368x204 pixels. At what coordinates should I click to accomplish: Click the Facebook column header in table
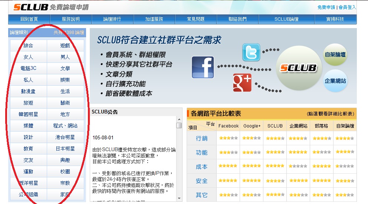(x=229, y=126)
